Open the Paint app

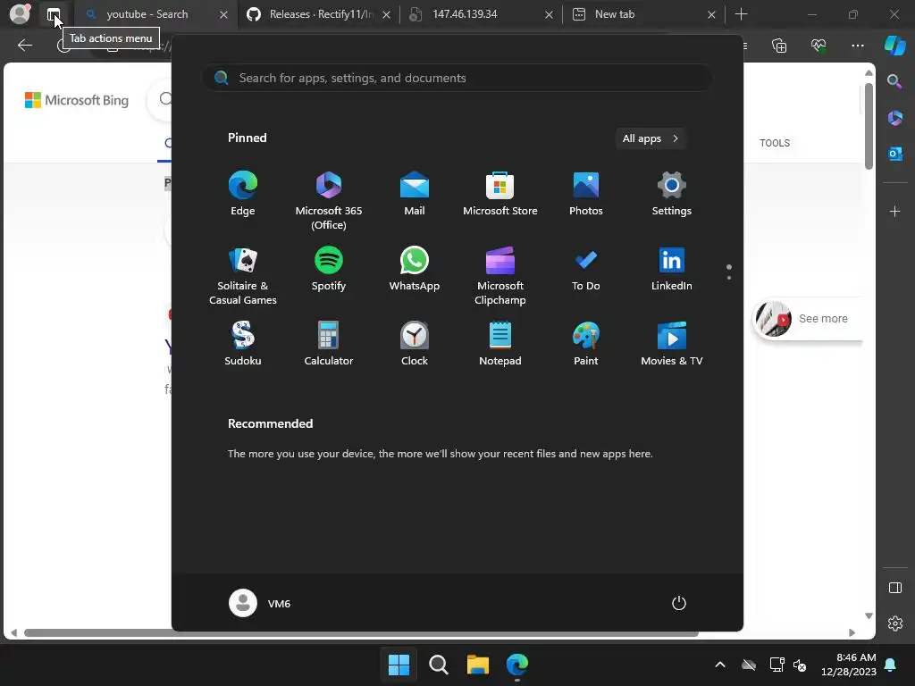tap(586, 344)
